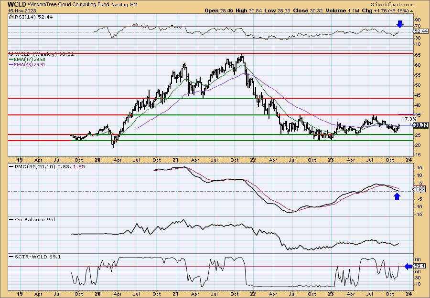Click the 45 price axis label
This screenshot has width=430, height=298.
tap(418, 95)
